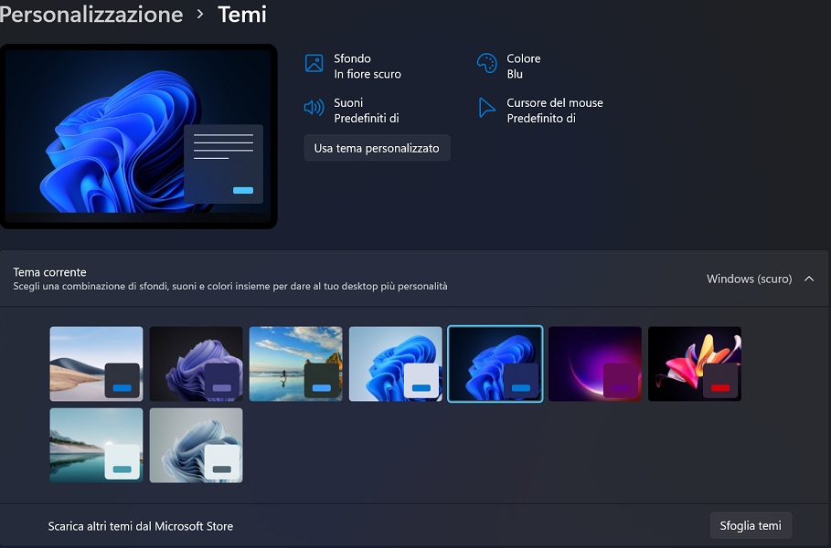Click the Sfondo picture icon
The width and height of the screenshot is (831, 548).
click(314, 63)
